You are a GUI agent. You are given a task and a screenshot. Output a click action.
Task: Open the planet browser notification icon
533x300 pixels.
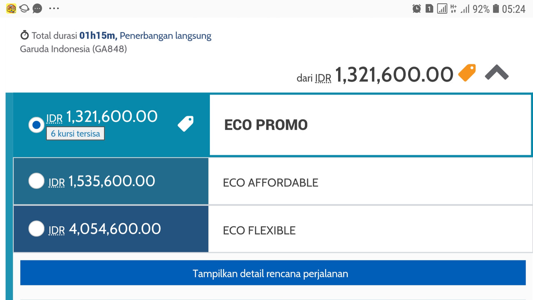[x=24, y=8]
